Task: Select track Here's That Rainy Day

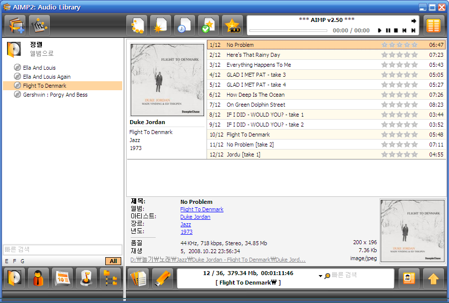Action: [326, 55]
